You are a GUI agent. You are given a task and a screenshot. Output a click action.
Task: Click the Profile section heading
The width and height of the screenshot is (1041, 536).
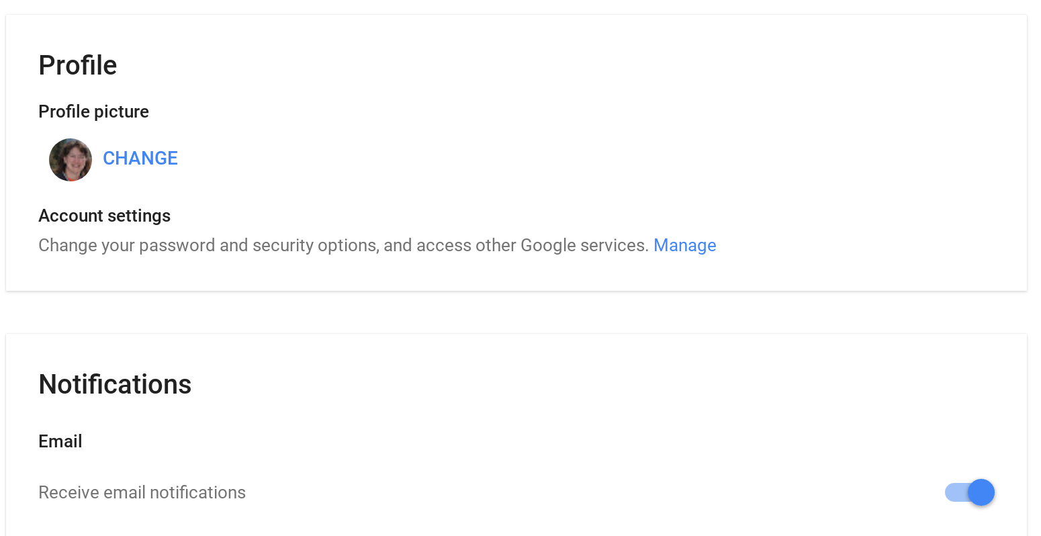point(78,65)
